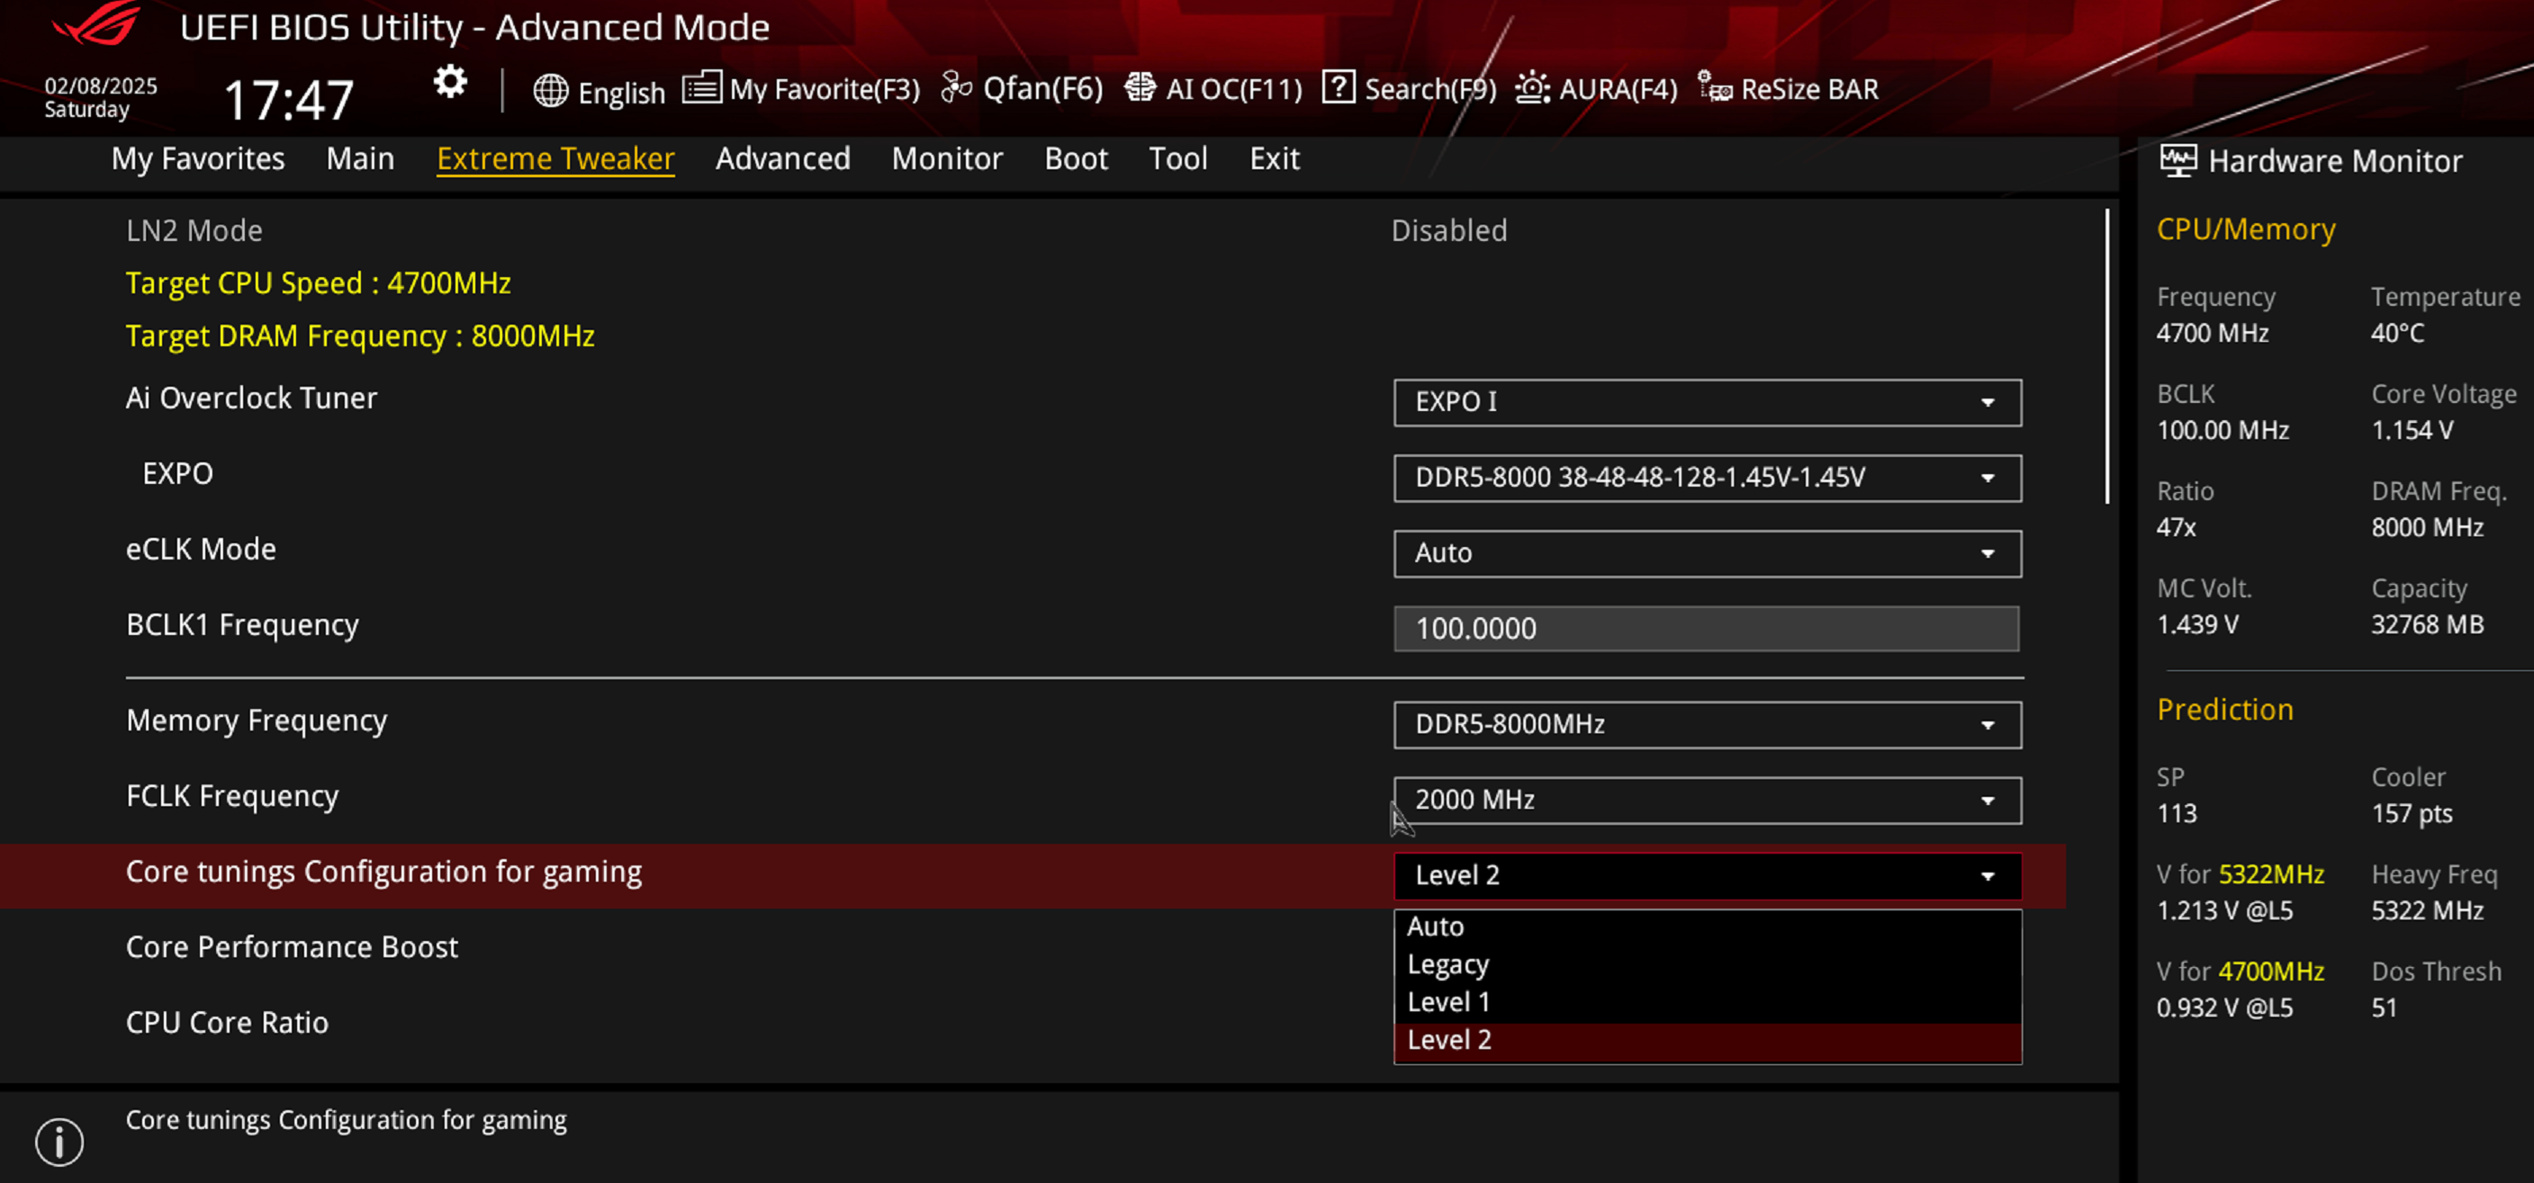Click the settings list vertical scrollbar
2534x1183 pixels.
coord(2106,356)
